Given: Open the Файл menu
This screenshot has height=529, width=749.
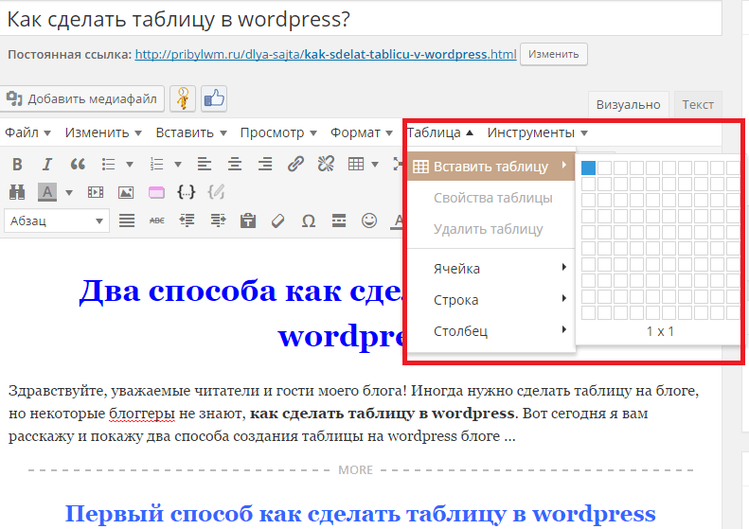Looking at the screenshot, I should (27, 132).
